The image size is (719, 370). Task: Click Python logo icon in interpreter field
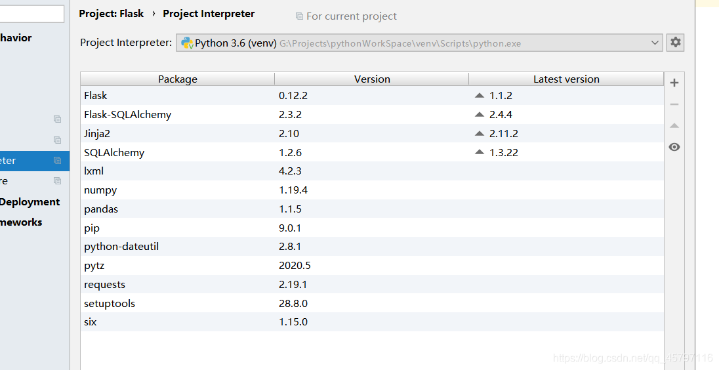click(187, 43)
